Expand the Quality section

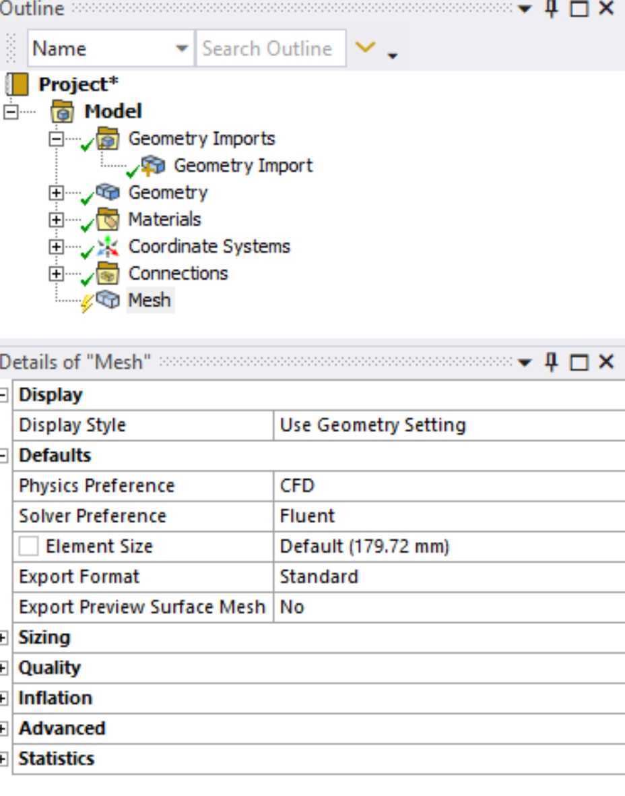[3, 668]
